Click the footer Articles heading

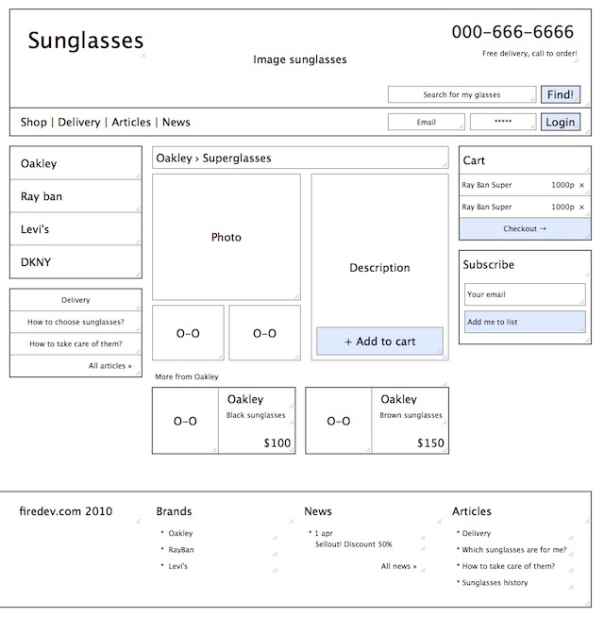[471, 511]
